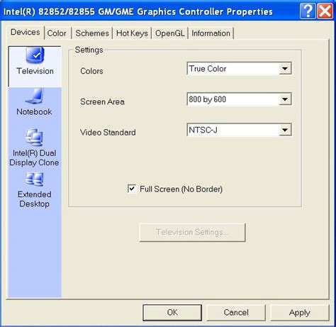Click the Apply button
This screenshot has height=327, width=336.
[300, 312]
